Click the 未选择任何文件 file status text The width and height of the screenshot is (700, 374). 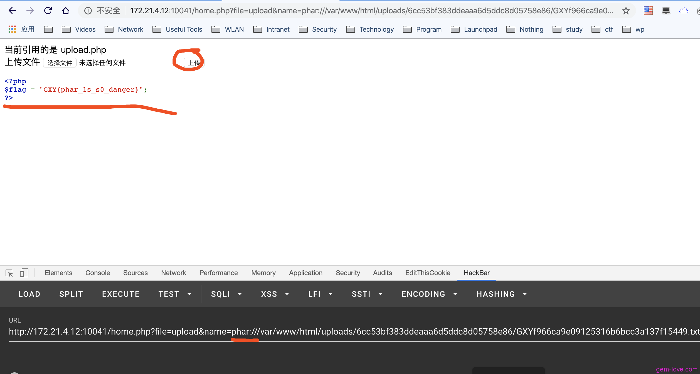[x=102, y=63]
